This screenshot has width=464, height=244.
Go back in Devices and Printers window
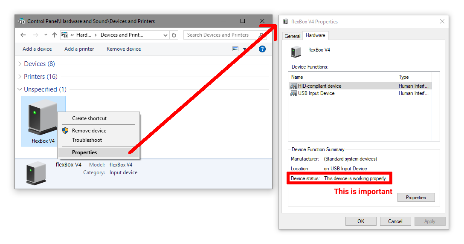point(23,35)
